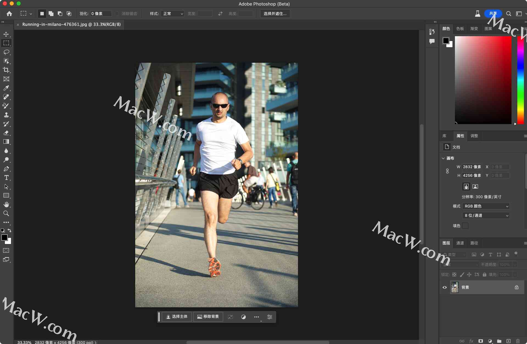Open the Style dropdown showing 正常
The height and width of the screenshot is (344, 527).
[173, 14]
